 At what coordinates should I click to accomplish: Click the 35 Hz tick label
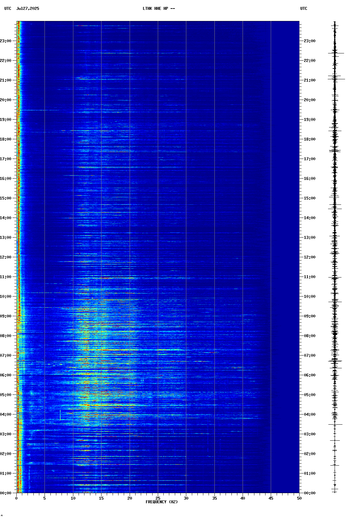(214, 498)
